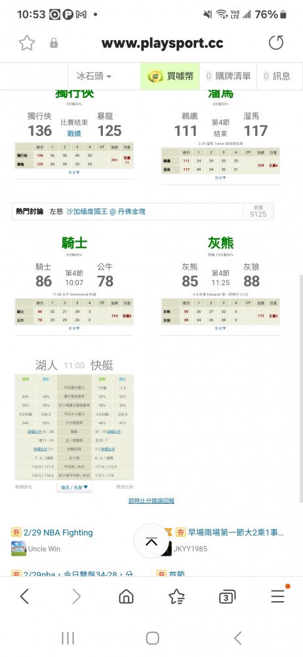Image resolution: width=303 pixels, height=657 pixels.
Task: Open 詳細比分 next to the 31 - 28 record
Action: tap(34, 431)
